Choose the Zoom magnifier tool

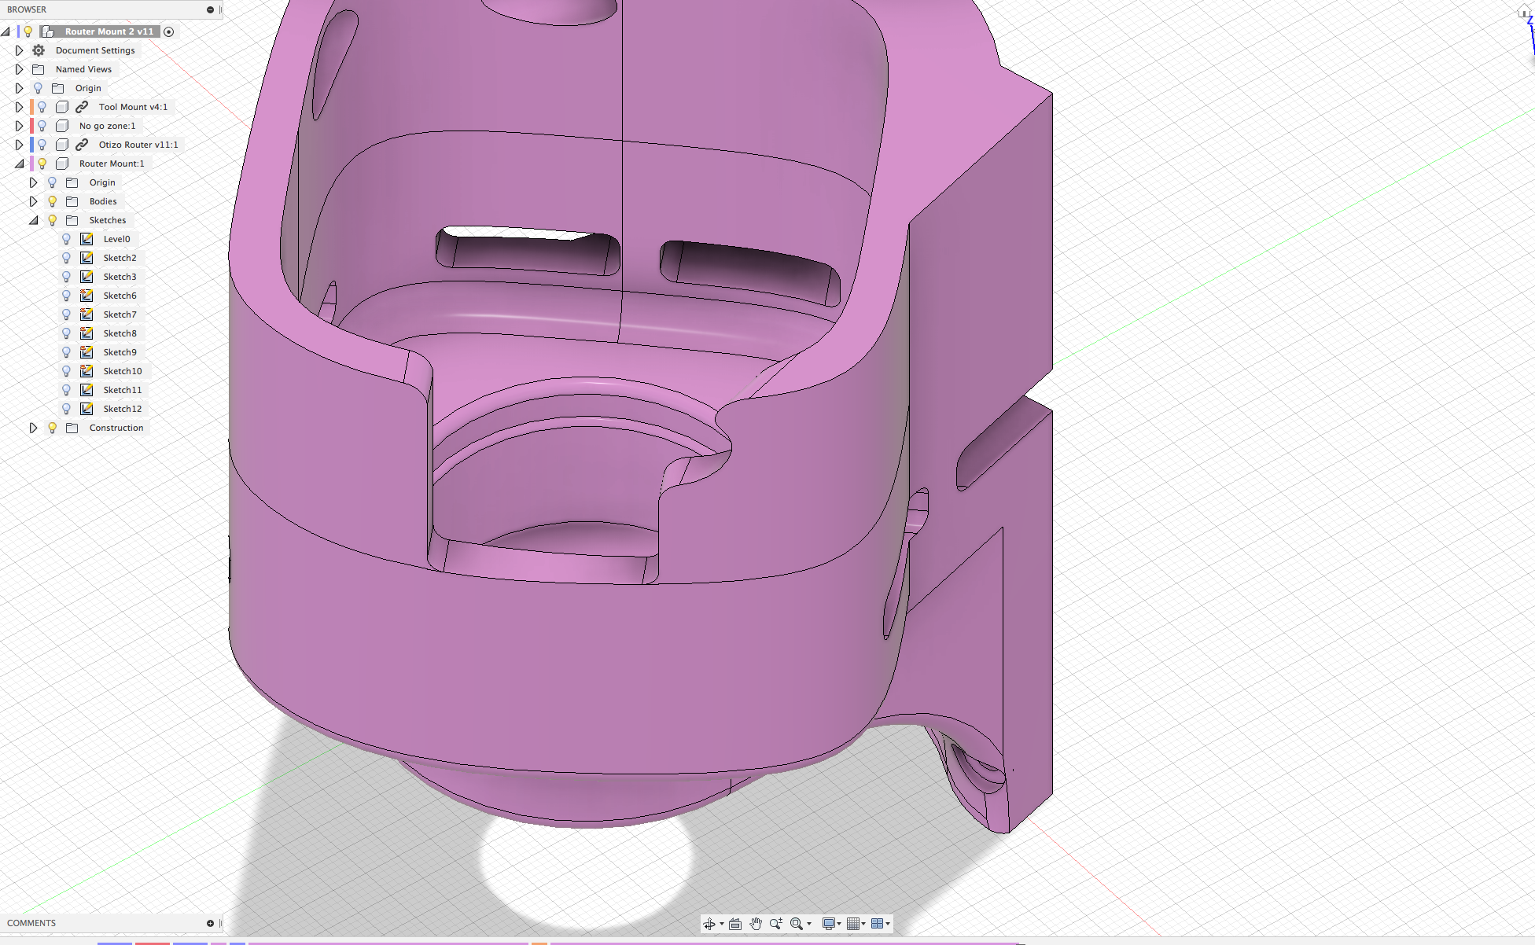(x=776, y=924)
